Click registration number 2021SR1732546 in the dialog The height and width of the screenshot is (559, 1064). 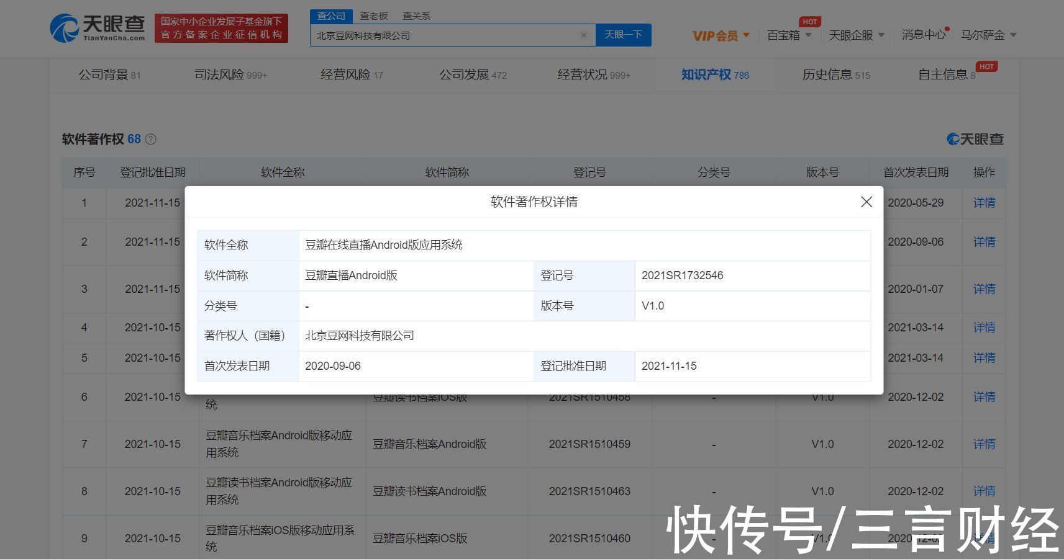tap(682, 275)
